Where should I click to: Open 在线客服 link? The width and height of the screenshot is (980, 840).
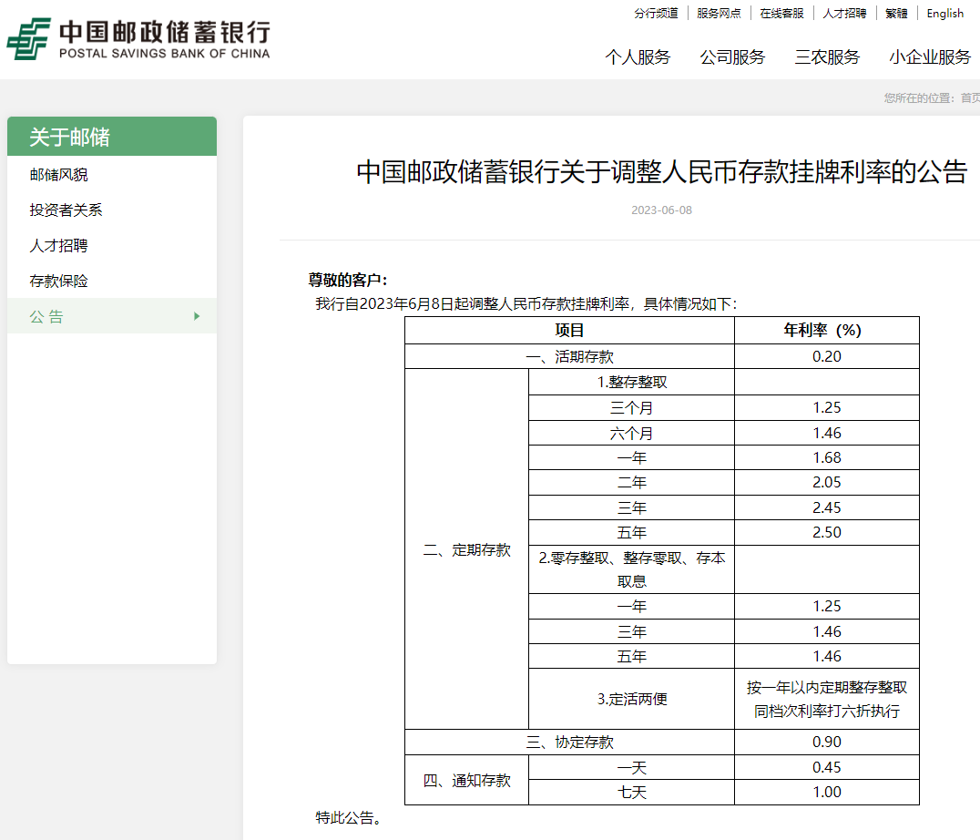pyautogui.click(x=781, y=14)
